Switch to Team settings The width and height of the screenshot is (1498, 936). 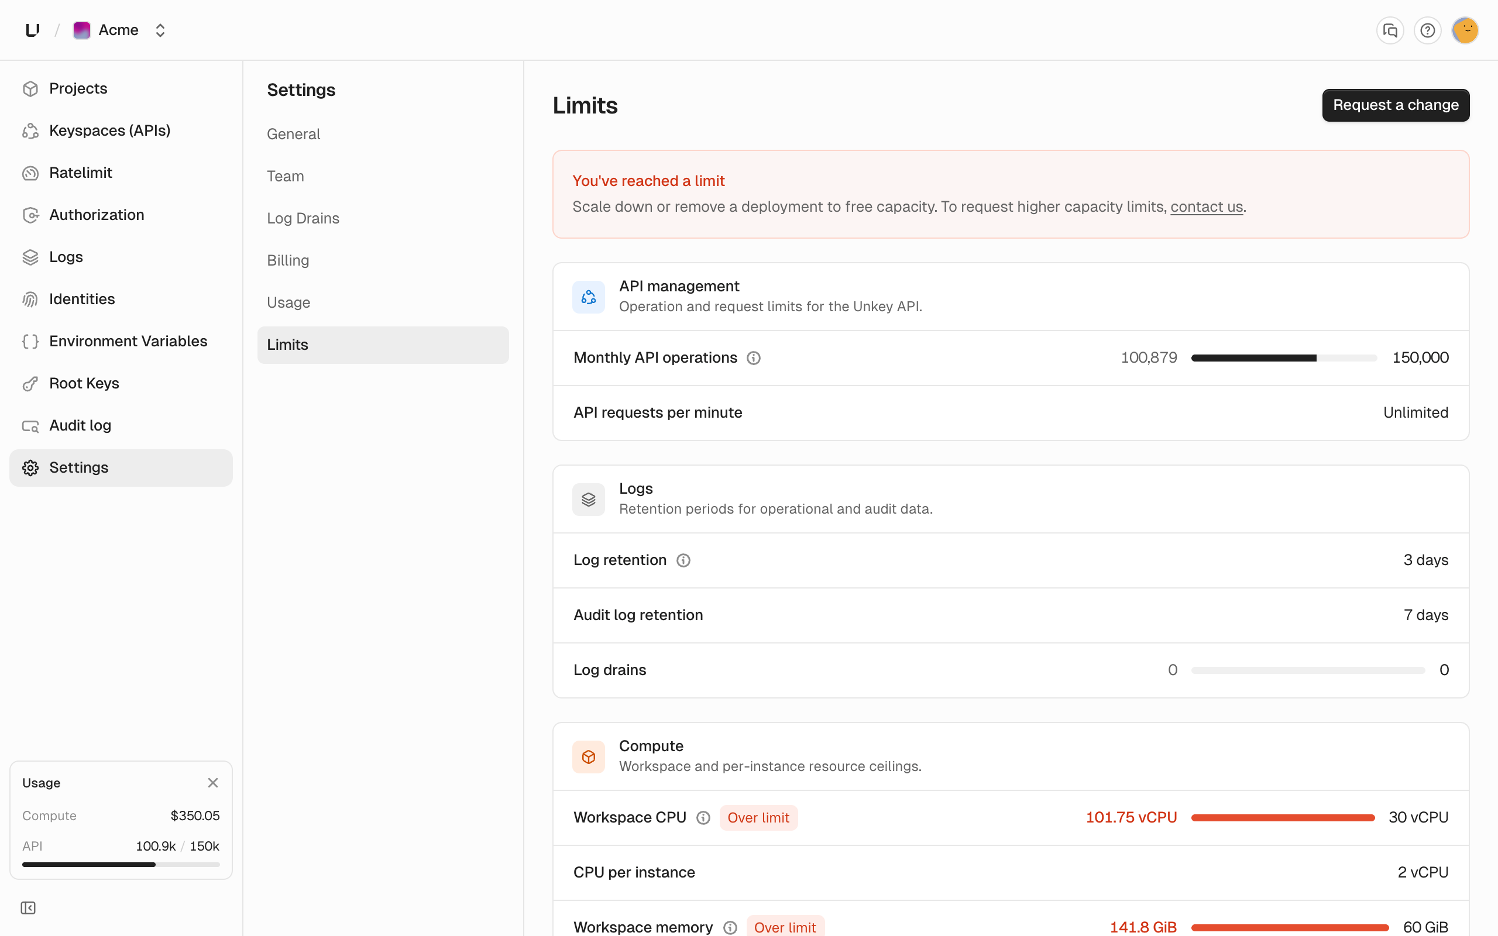click(x=383, y=177)
